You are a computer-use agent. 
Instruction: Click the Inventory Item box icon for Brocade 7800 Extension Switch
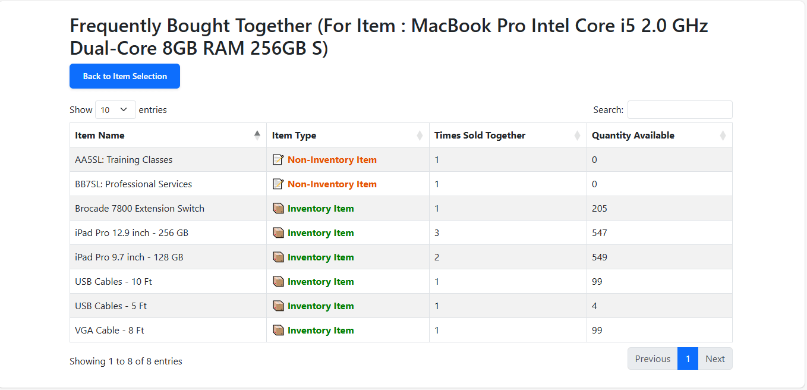(x=279, y=208)
